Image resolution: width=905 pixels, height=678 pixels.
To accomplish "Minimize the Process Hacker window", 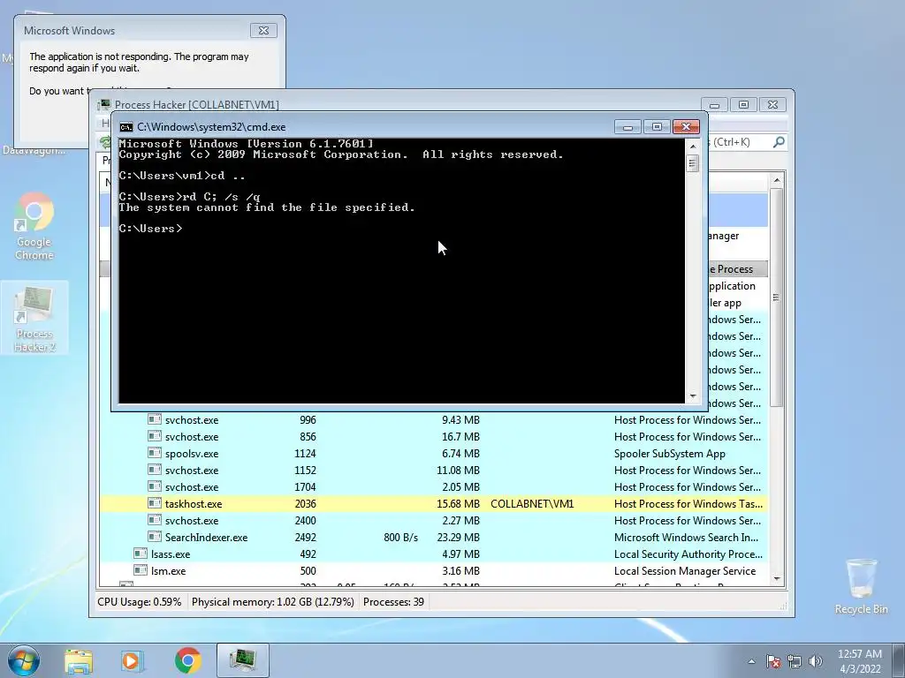I will tap(714, 104).
